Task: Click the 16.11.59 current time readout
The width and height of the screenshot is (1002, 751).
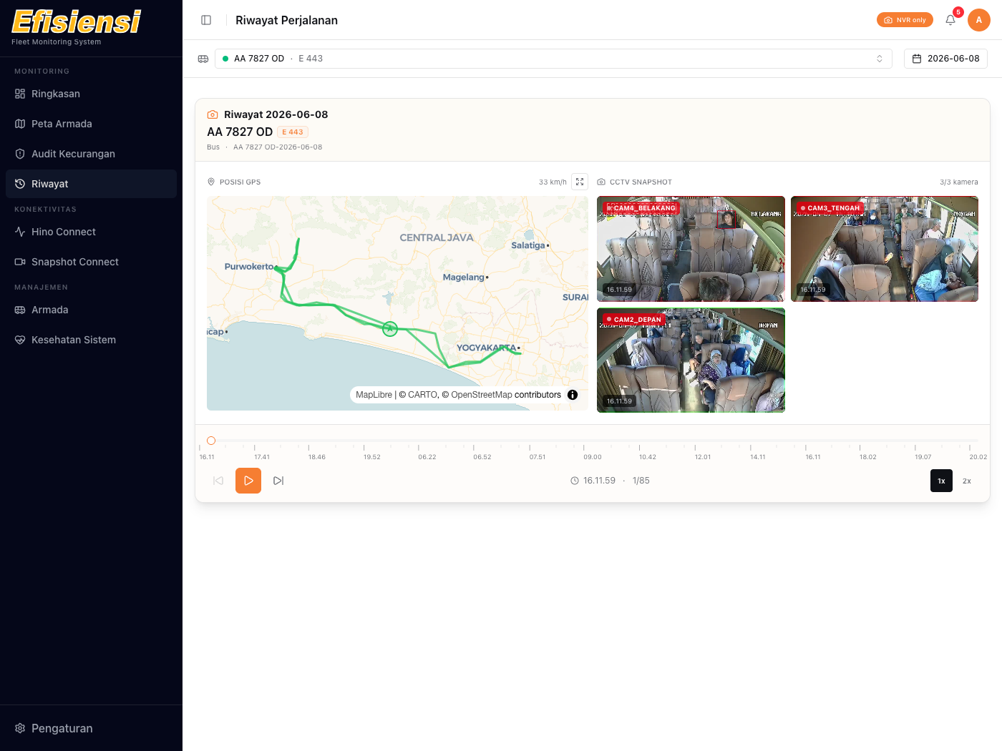Action: point(599,481)
